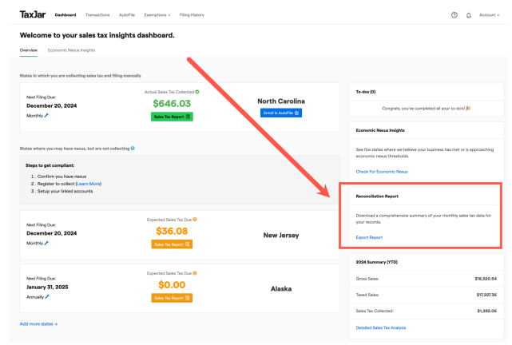The width and height of the screenshot is (512, 345).
Task: Click the Reconciliation Report heading
Action: point(377,196)
